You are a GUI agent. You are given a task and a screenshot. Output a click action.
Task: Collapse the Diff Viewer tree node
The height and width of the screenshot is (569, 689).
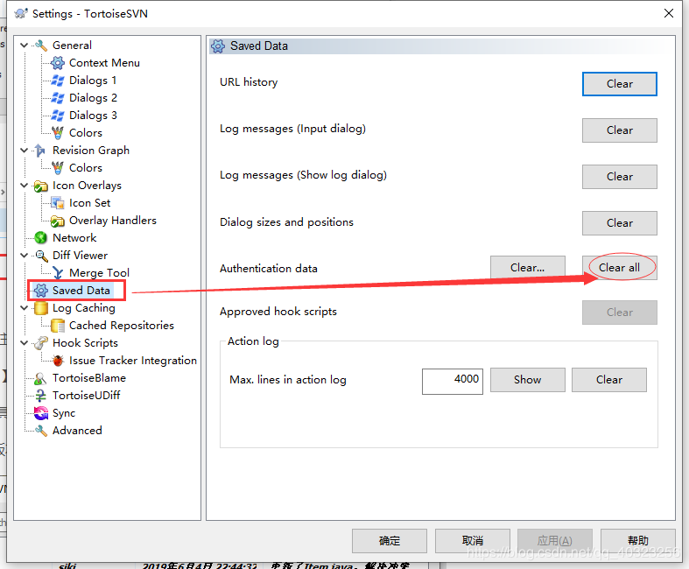pyautogui.click(x=25, y=256)
